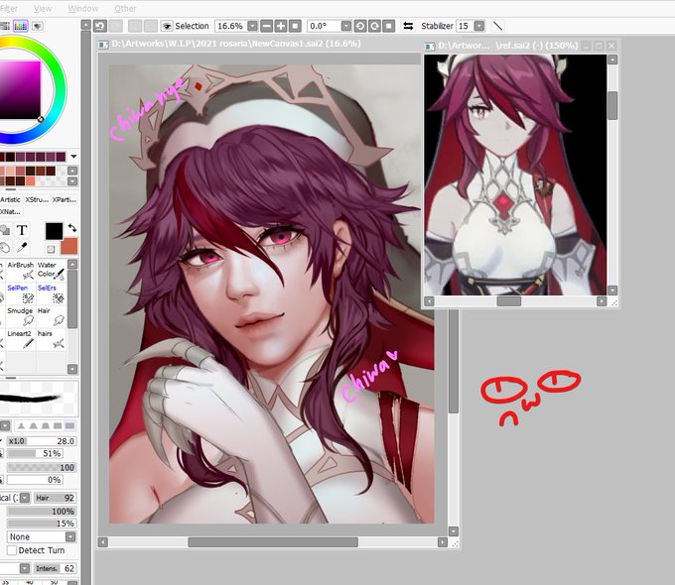Screen dimensions: 675x585
Task: Open the zoom percentage 16.6% dropdown
Action: click(x=253, y=26)
